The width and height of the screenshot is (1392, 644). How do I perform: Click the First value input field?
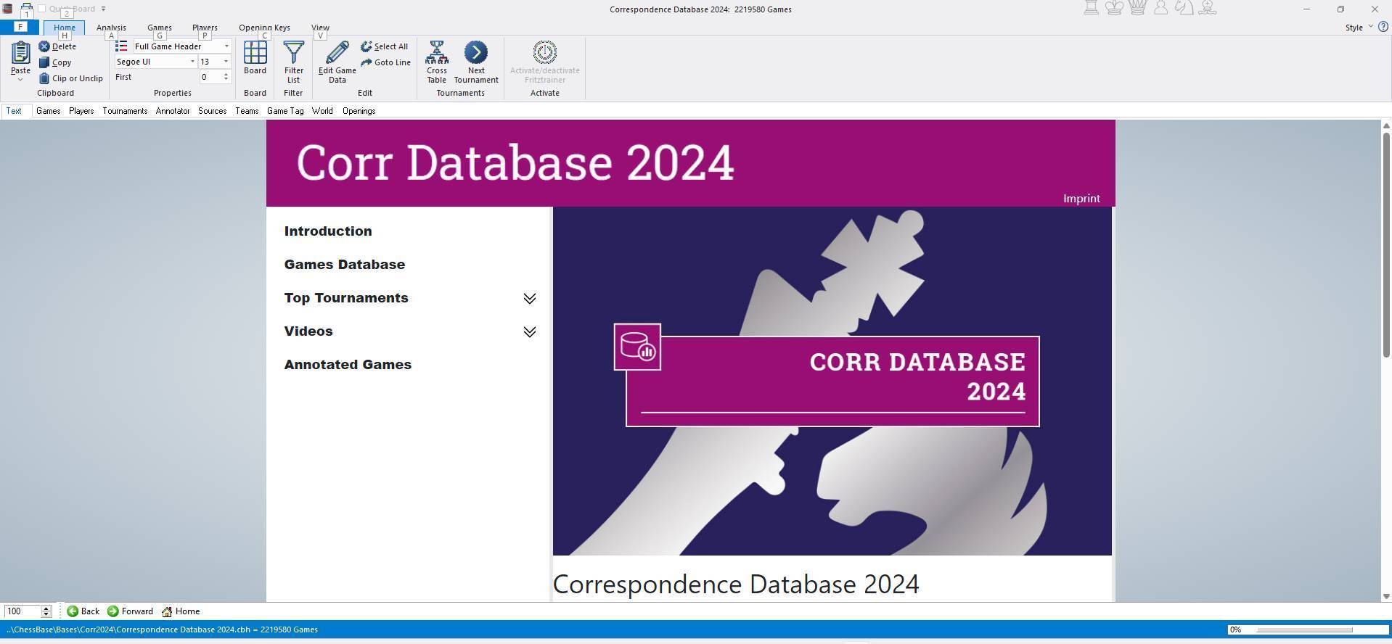point(210,77)
